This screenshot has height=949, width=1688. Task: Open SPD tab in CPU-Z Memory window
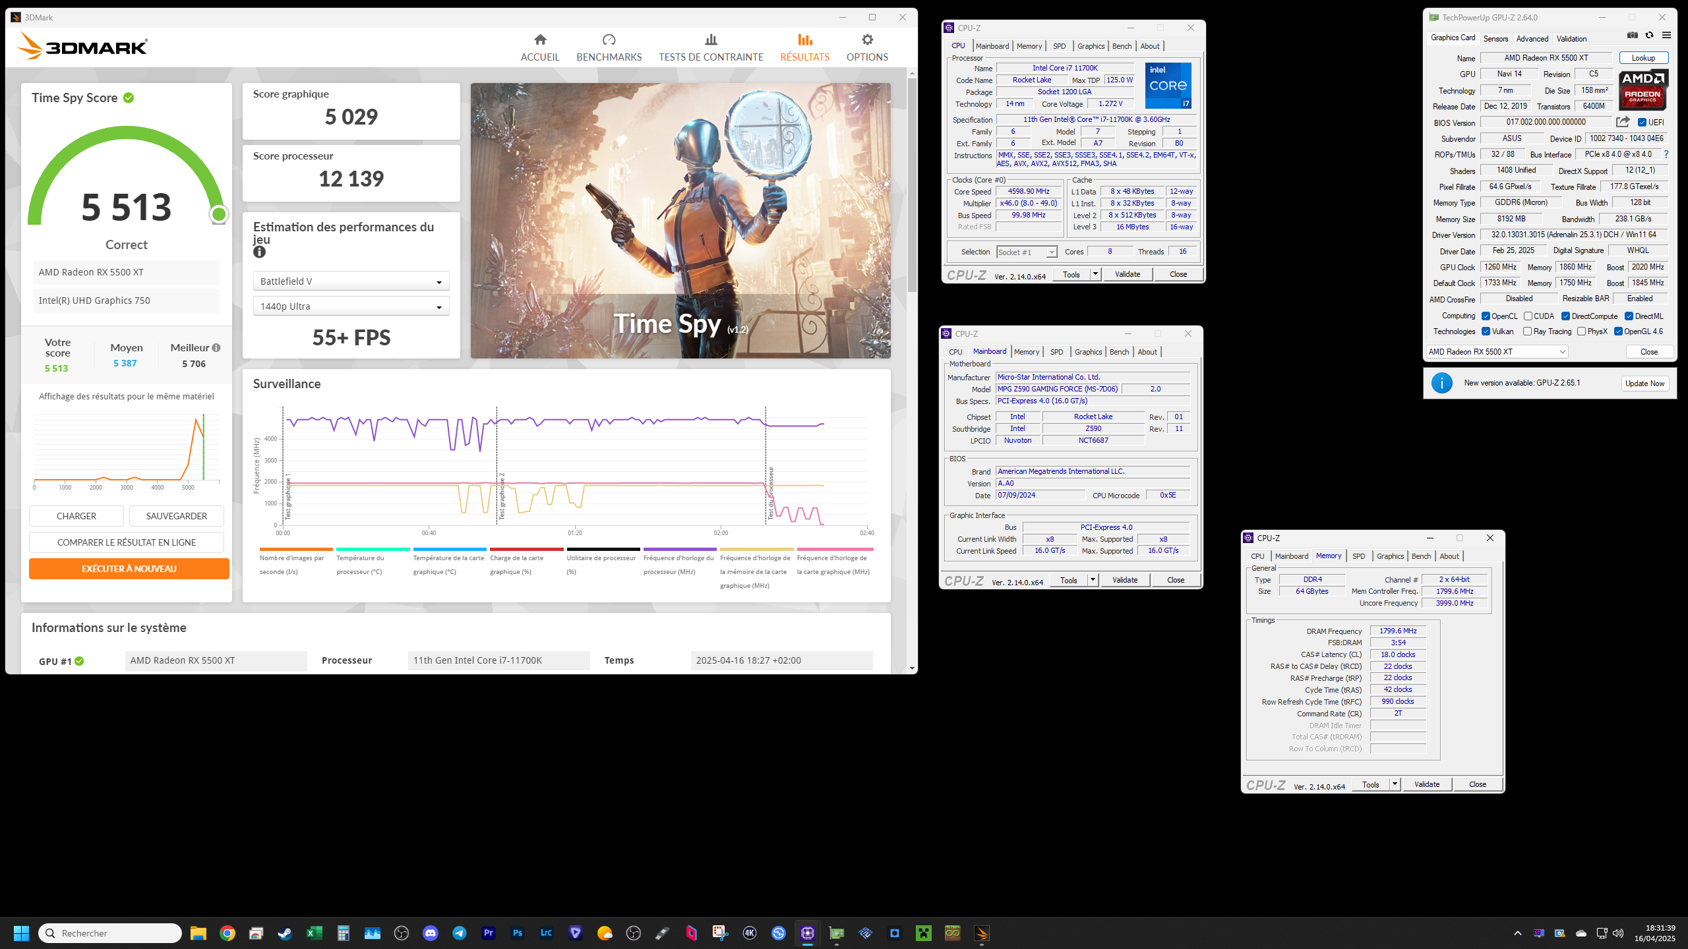(x=1359, y=556)
